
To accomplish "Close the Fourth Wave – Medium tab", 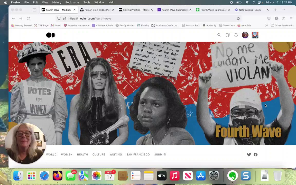I will pos(74,10).
